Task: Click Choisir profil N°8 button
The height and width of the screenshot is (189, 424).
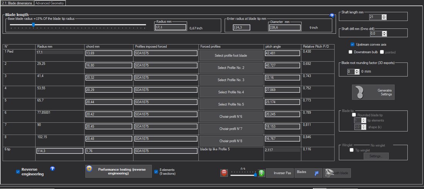Action: (x=231, y=141)
